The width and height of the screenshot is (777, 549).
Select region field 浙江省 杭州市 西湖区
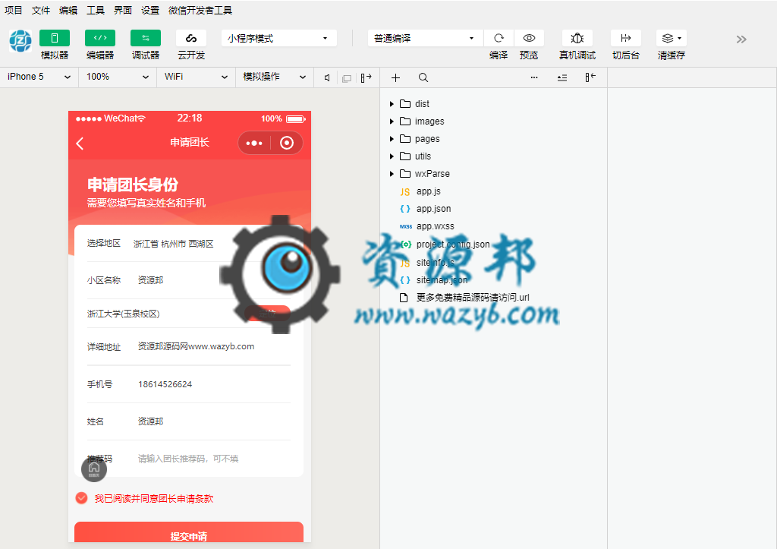pos(174,244)
